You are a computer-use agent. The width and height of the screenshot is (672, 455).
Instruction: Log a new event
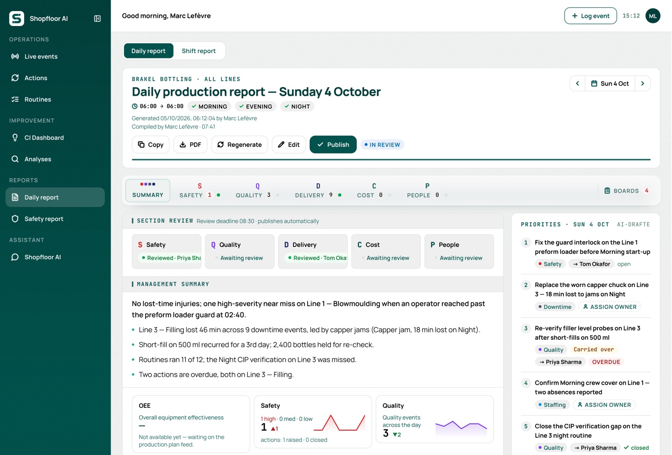coord(590,16)
